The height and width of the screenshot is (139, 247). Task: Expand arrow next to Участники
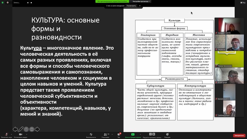[x=112, y=134]
